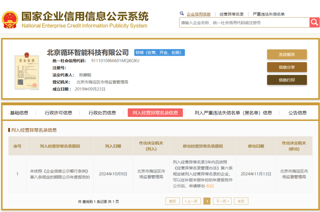Click the 存续（在营、开业、在册） status badge
This screenshot has height=212, width=320.
[159, 53]
